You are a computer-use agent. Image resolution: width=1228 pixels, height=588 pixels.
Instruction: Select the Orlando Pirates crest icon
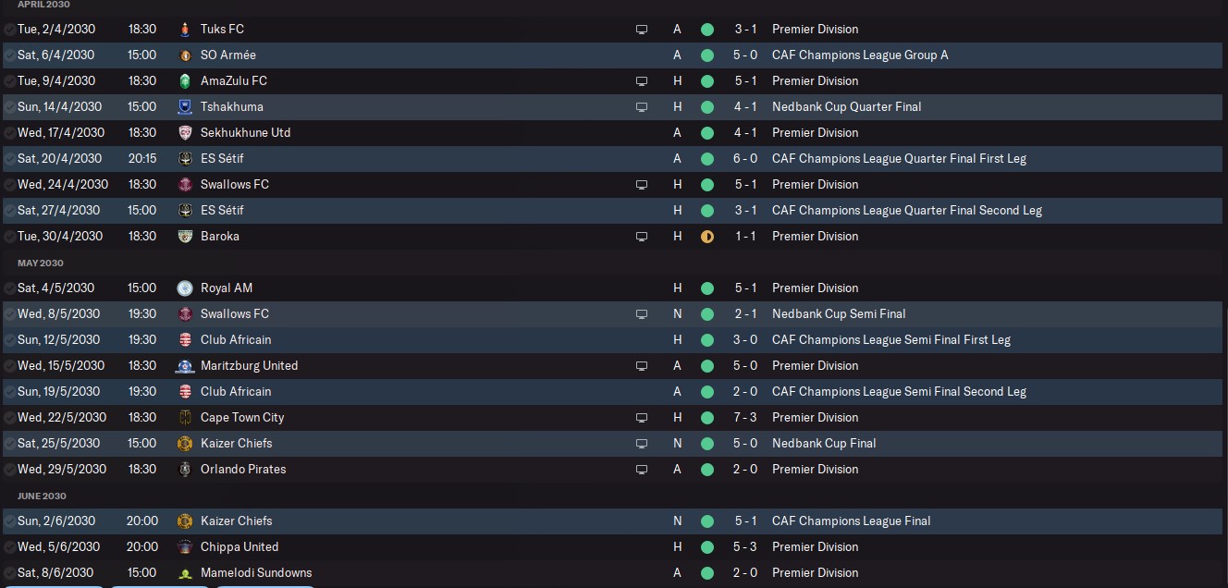(x=185, y=469)
